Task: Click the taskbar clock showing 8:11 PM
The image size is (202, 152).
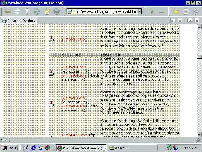Action: coord(190,148)
